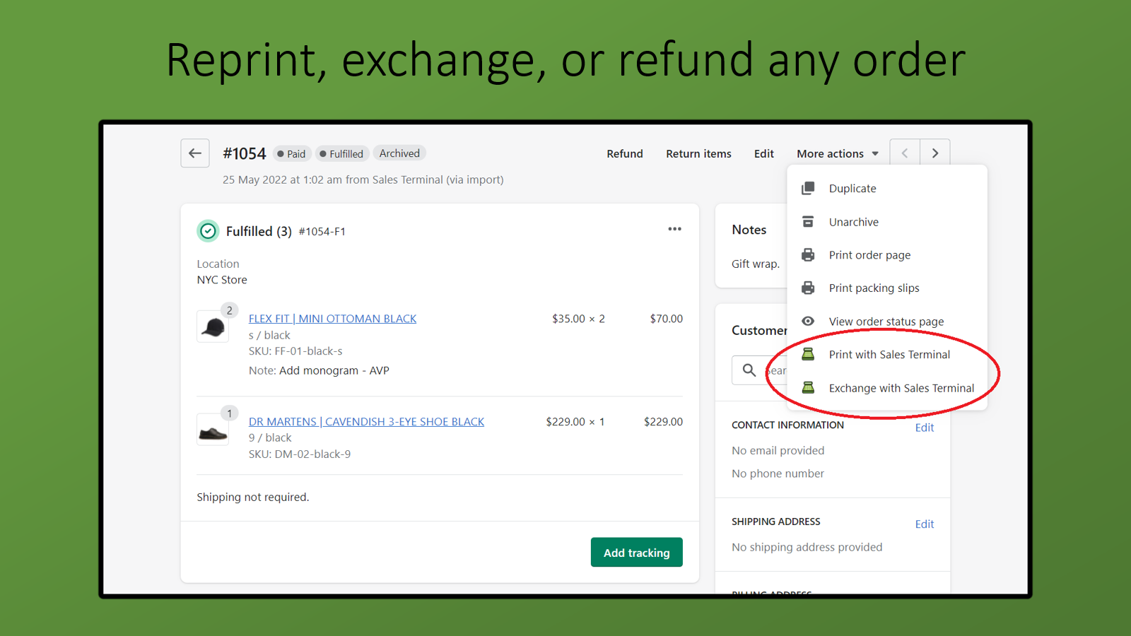The height and width of the screenshot is (636, 1131).
Task: Click the DR MARTENS shoe thumbnail
Action: 213,429
